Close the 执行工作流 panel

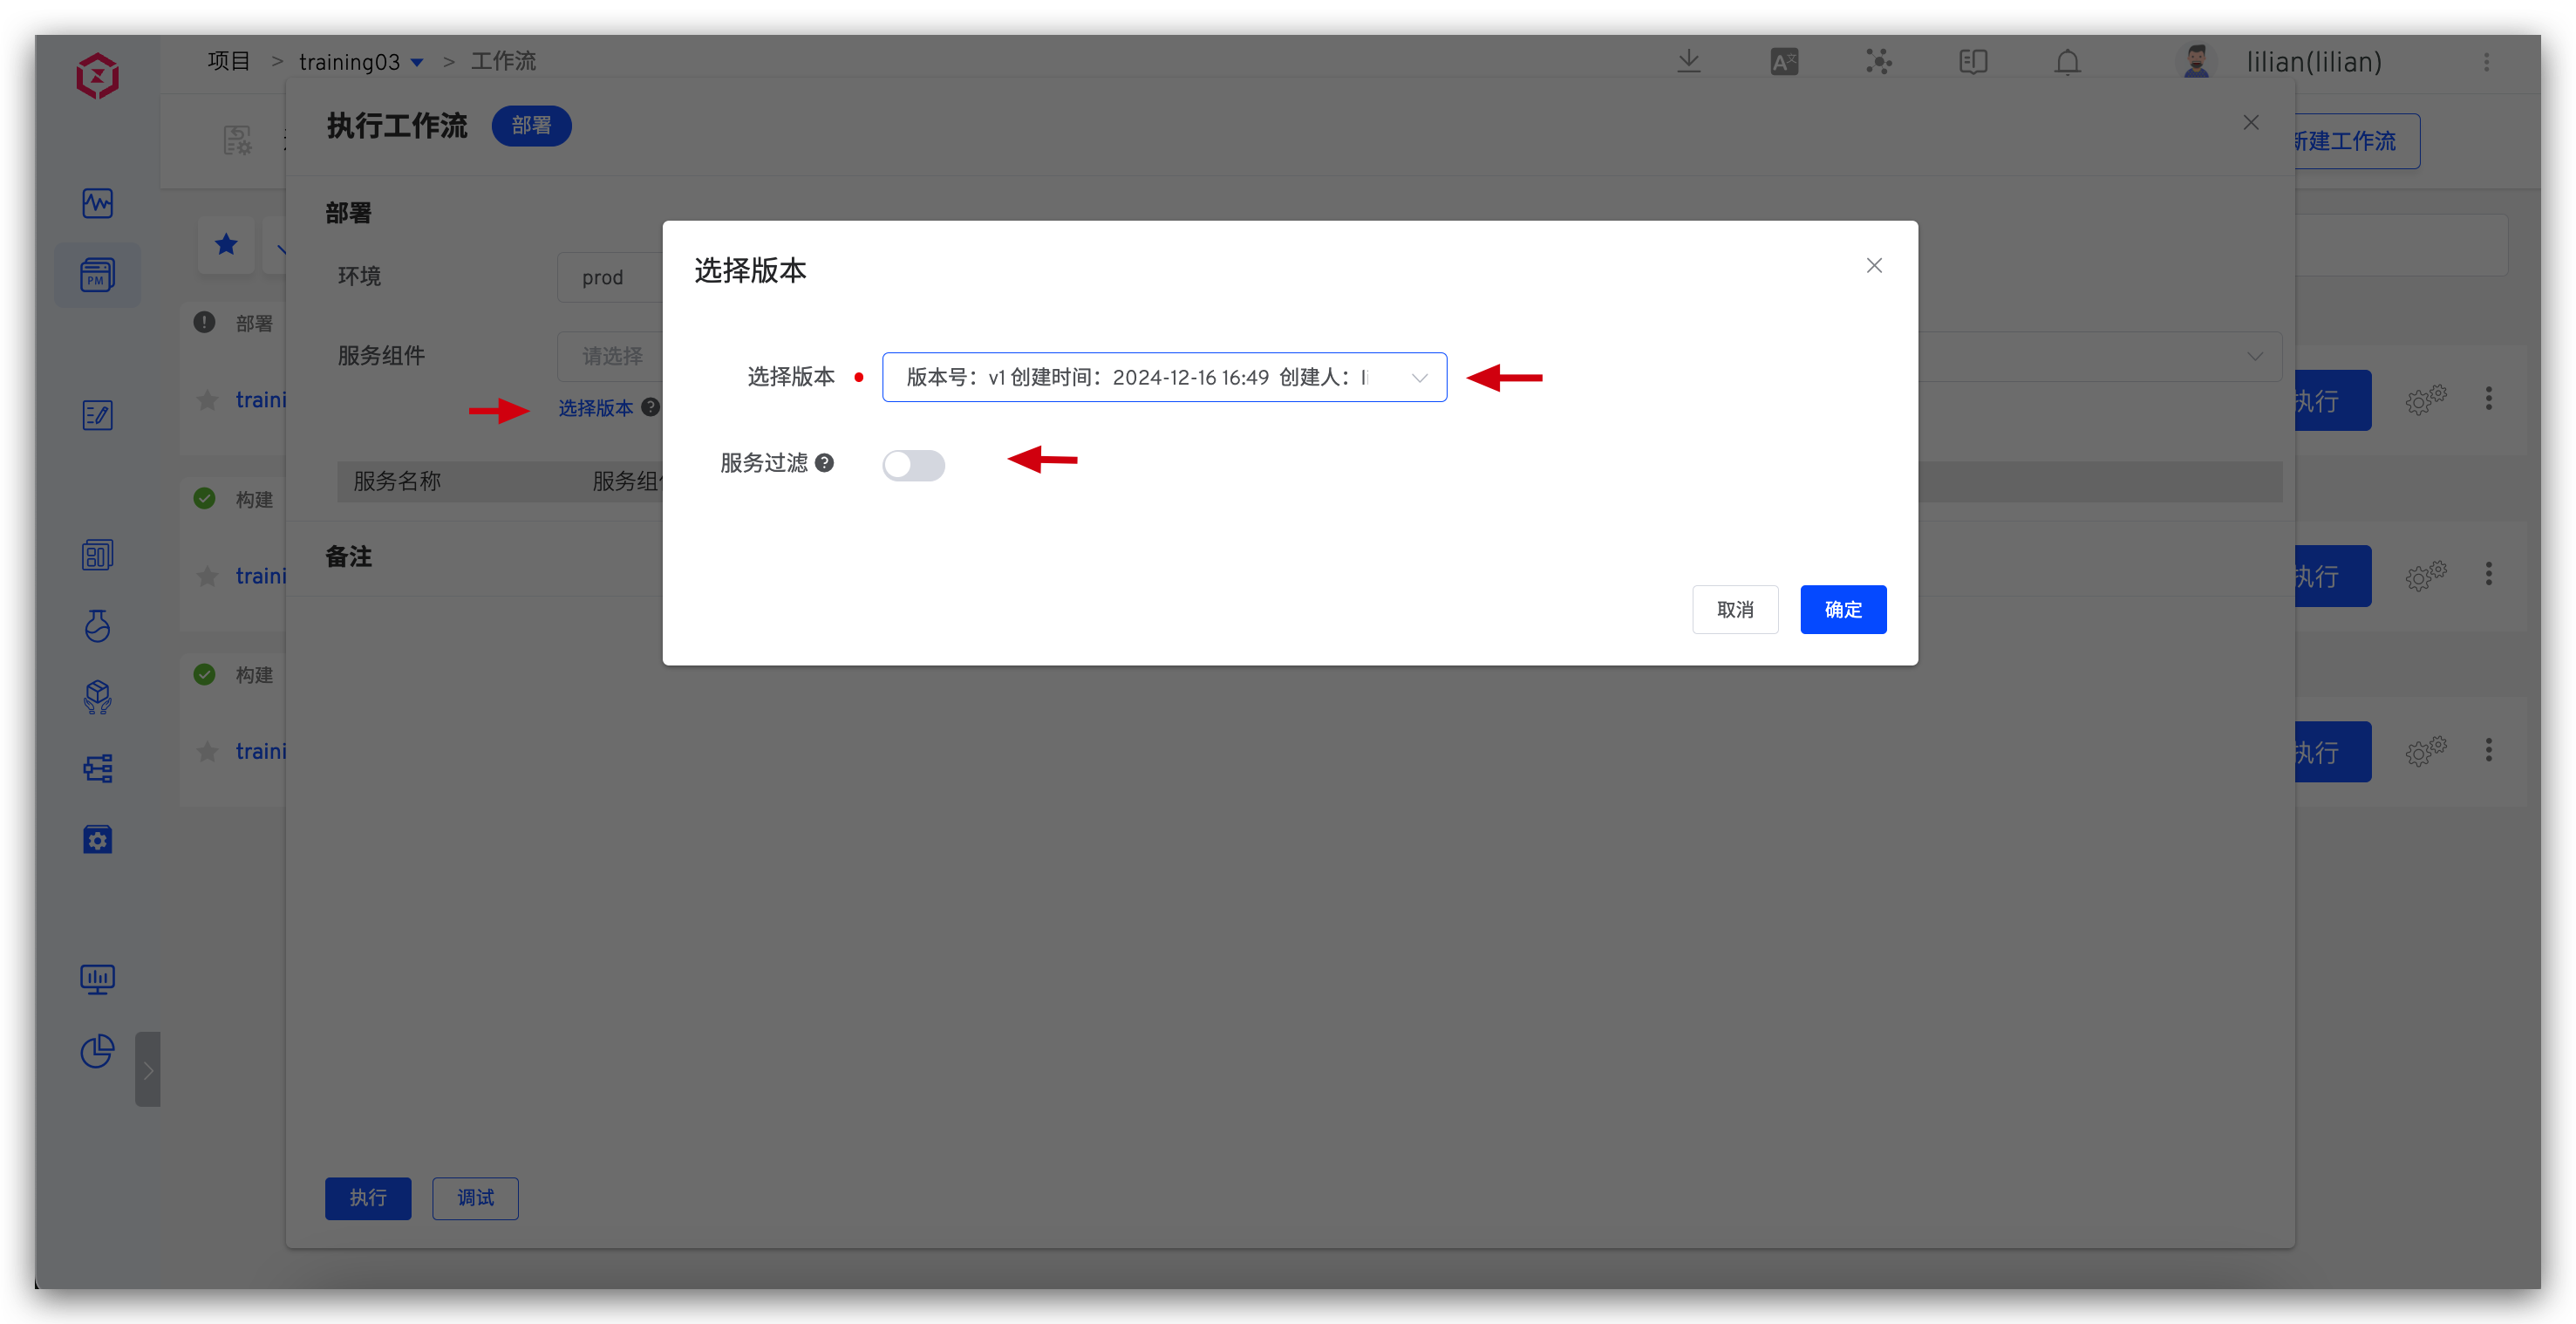pos(2251,122)
